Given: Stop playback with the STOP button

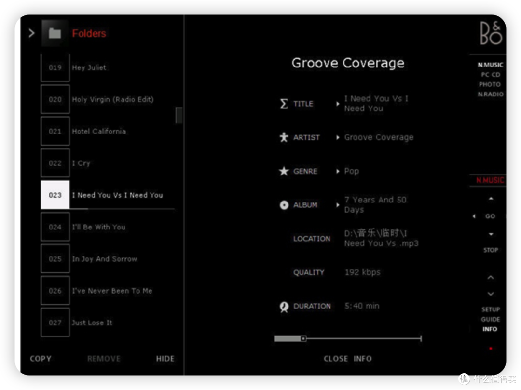Looking at the screenshot, I should coord(491,250).
